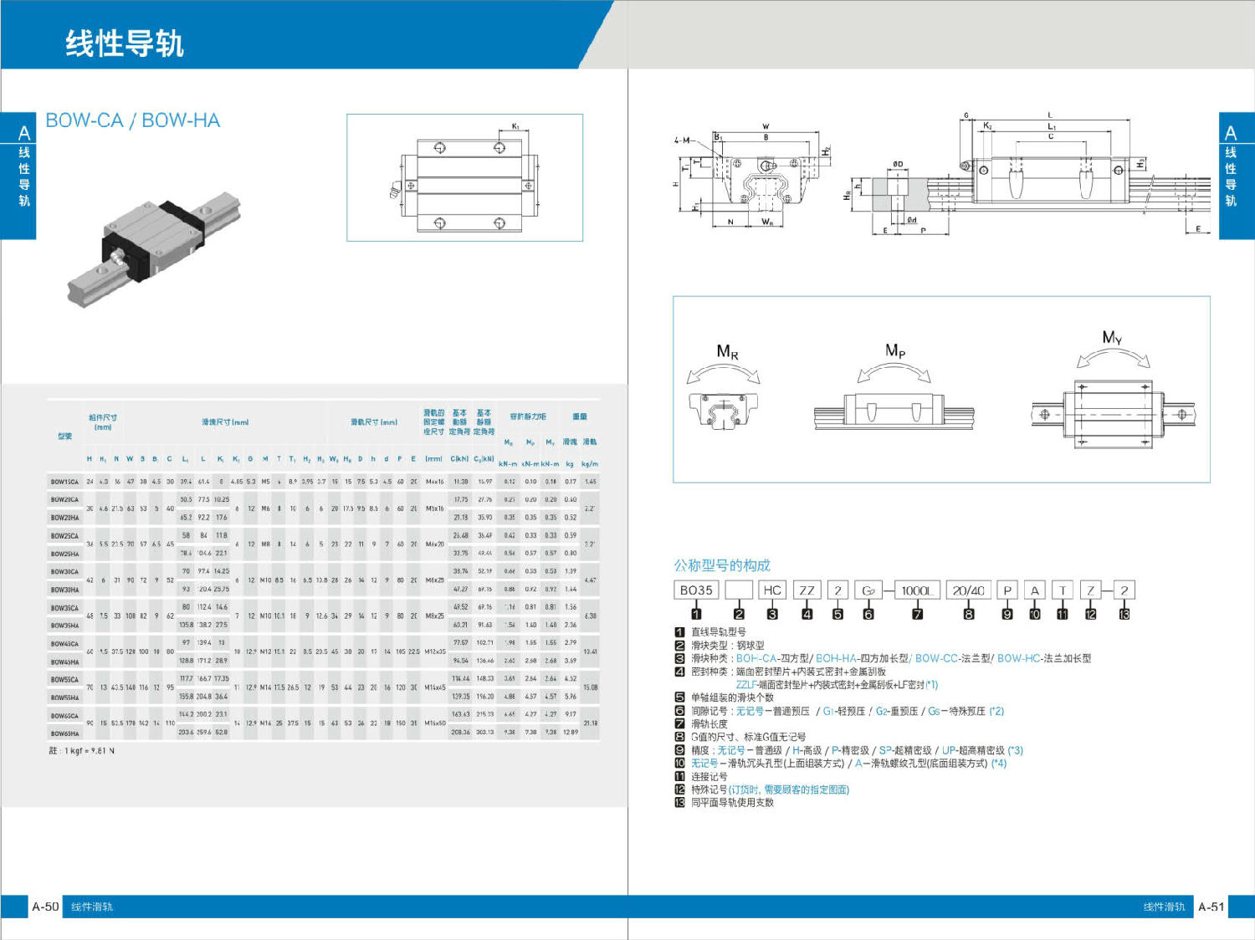Select the 1000L rail length code box
Screen dimensions: 1255x940
[x=918, y=590]
